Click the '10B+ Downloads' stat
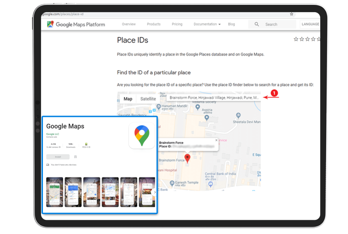This screenshot has height=234, width=348. [x=71, y=145]
